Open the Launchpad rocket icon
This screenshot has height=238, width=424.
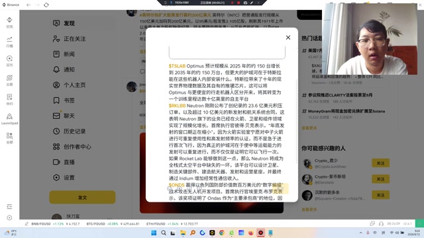coord(9,119)
